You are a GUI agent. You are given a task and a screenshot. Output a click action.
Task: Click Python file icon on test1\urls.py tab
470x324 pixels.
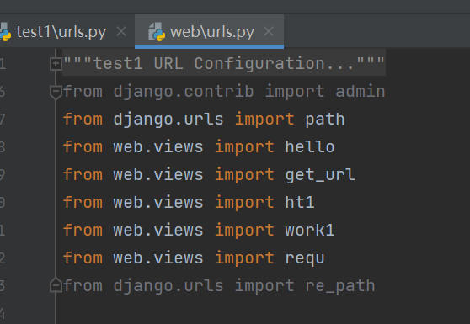point(5,32)
